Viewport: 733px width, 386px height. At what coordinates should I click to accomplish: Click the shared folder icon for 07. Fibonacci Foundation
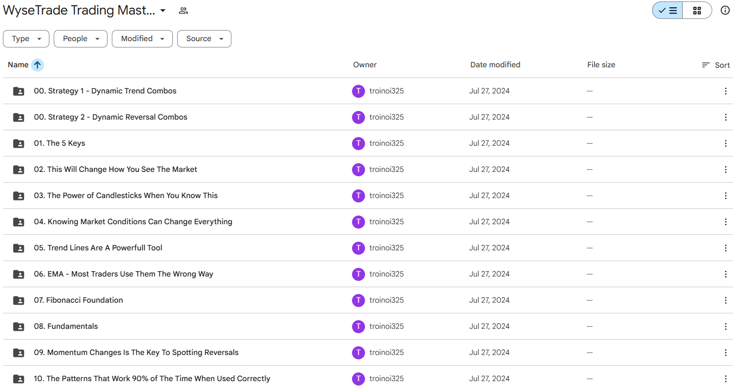click(18, 300)
